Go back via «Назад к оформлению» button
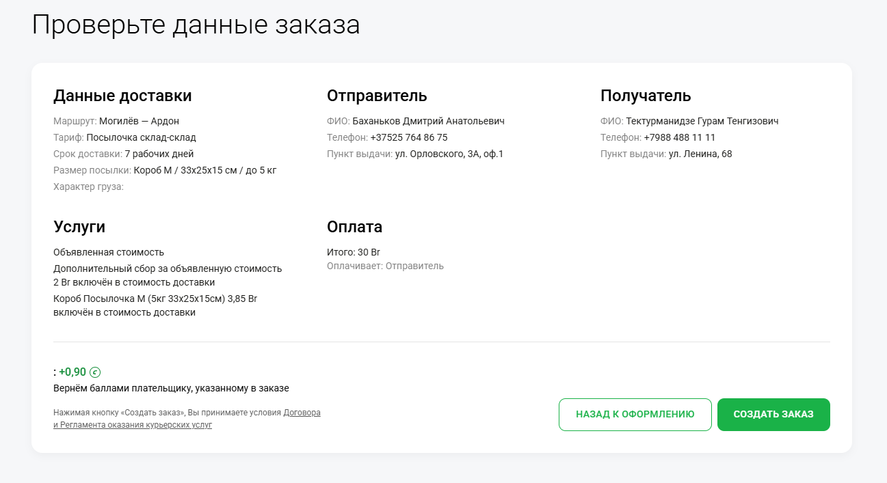Image resolution: width=887 pixels, height=483 pixels. pos(635,415)
